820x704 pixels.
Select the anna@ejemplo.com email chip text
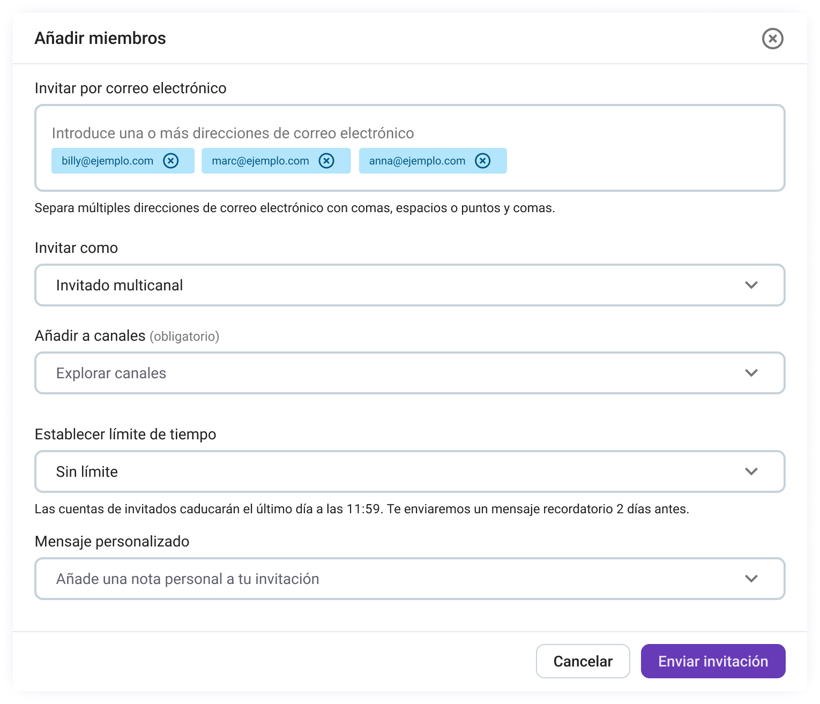[417, 161]
